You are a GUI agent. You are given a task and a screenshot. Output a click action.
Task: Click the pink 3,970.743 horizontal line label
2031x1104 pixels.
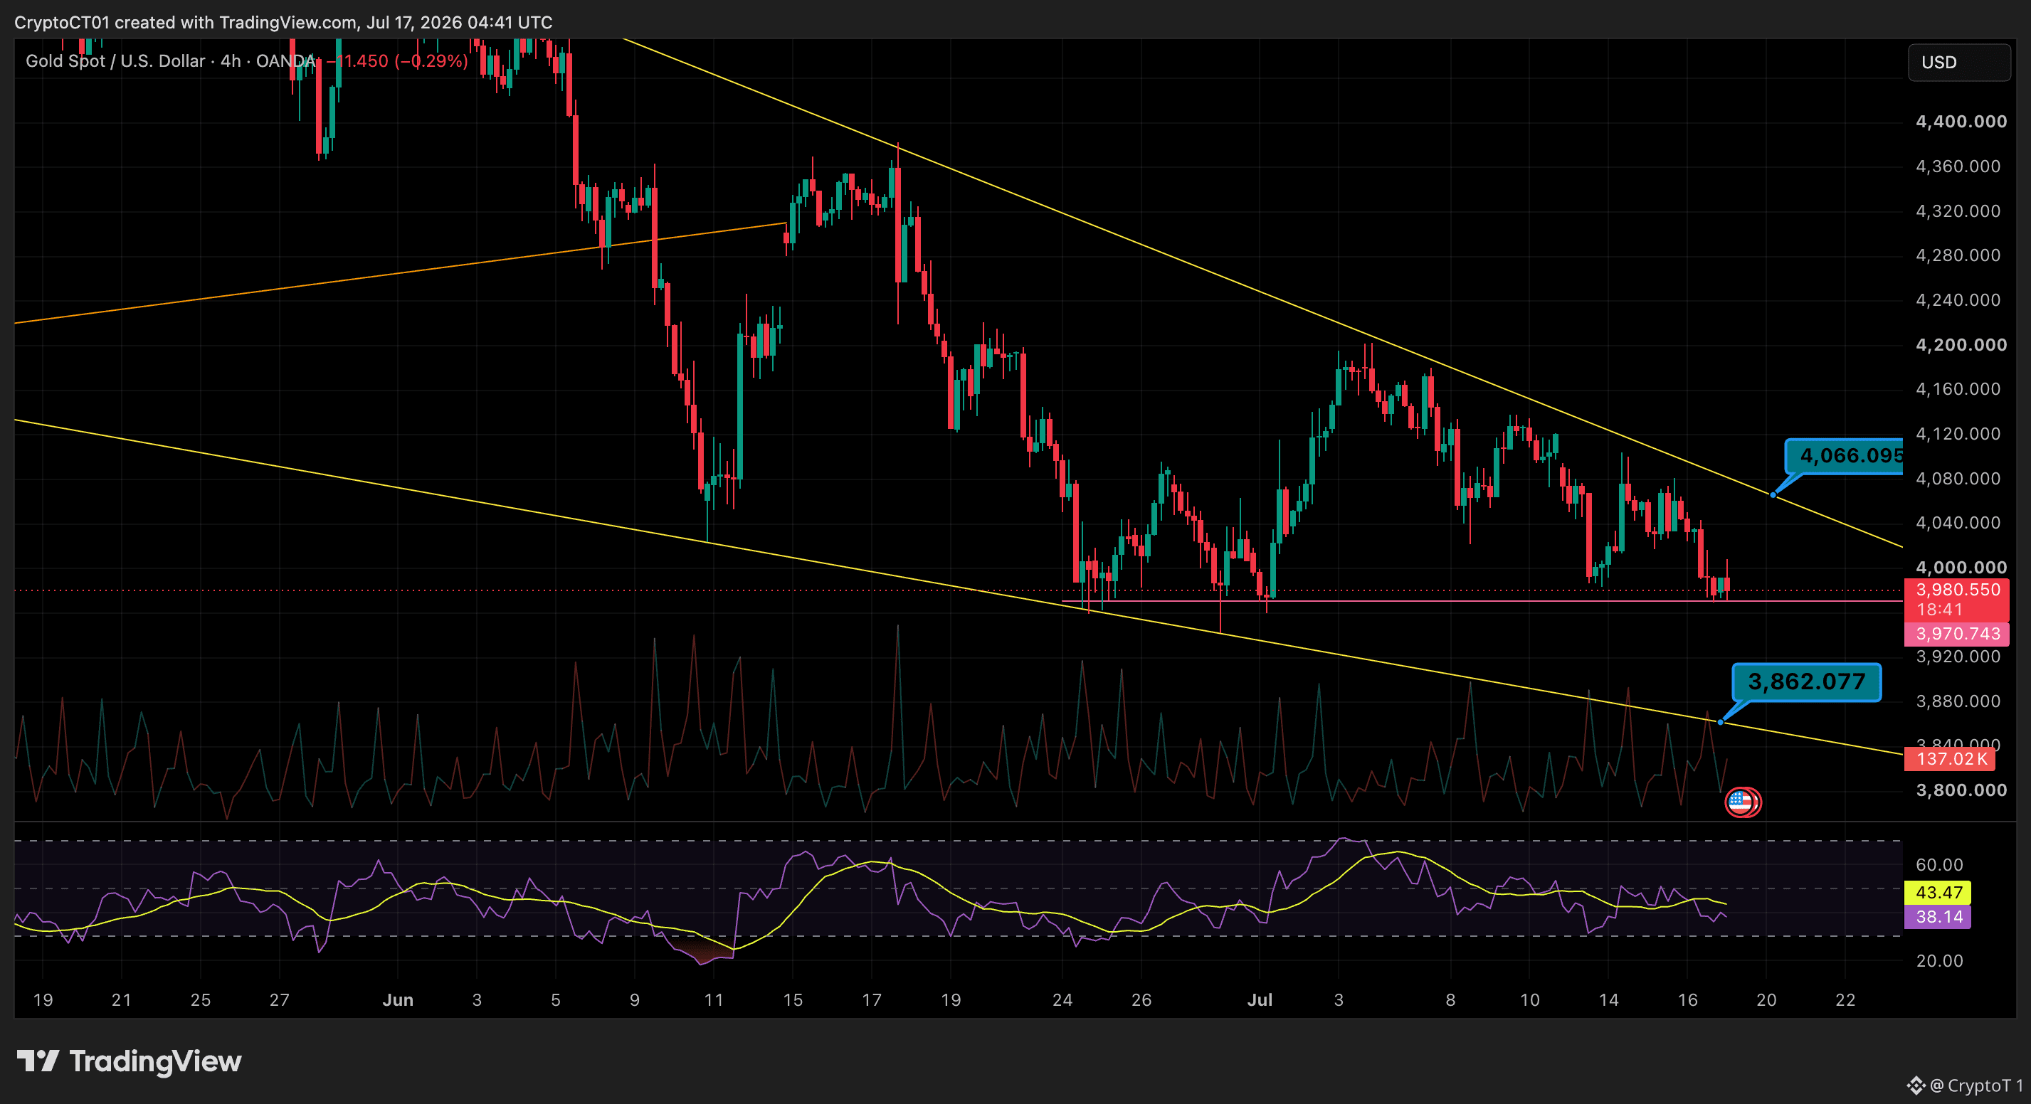(x=1957, y=634)
